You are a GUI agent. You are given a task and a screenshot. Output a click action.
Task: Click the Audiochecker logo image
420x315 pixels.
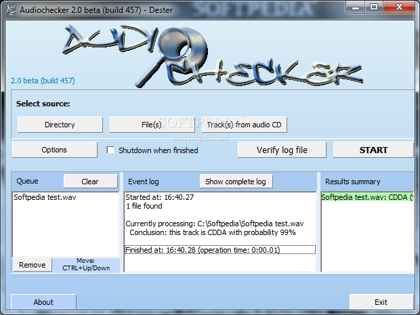pyautogui.click(x=213, y=56)
